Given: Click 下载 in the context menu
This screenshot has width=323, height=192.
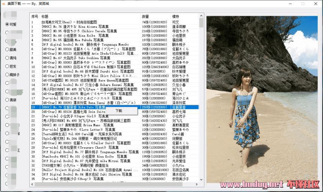Looking at the screenshot, I should pyautogui.click(x=119, y=111).
